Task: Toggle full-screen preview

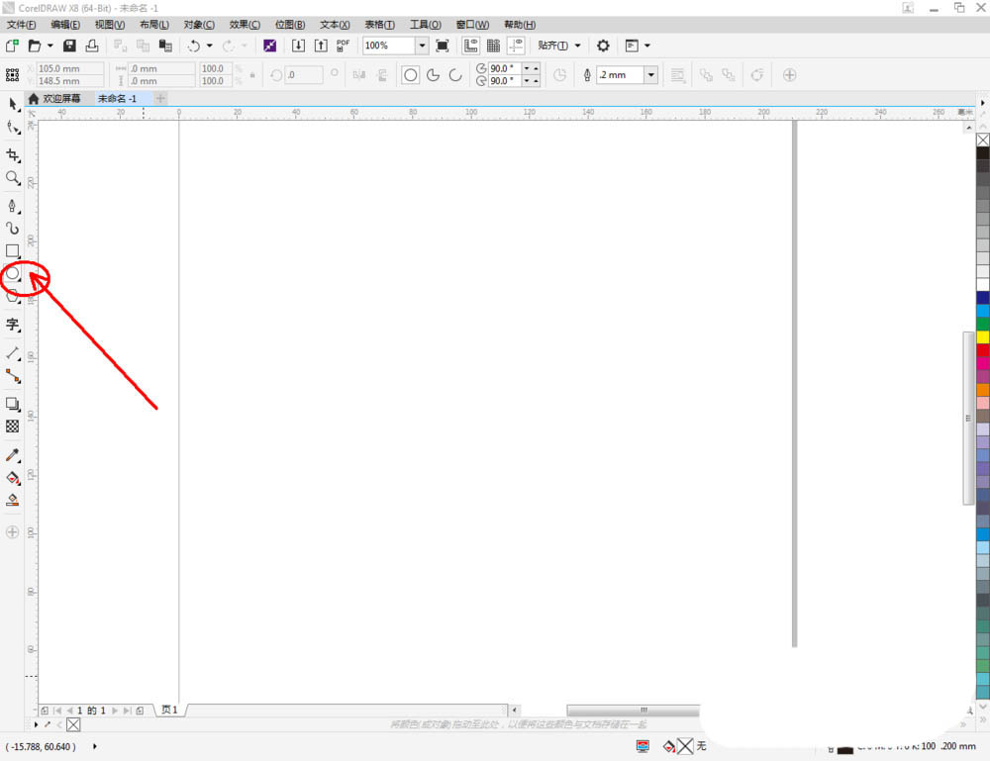Action: point(443,46)
